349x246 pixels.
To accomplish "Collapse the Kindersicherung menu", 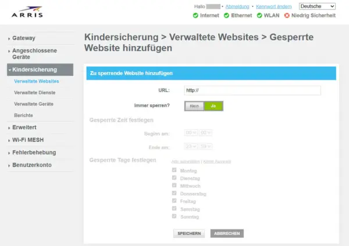I will tap(40, 70).
